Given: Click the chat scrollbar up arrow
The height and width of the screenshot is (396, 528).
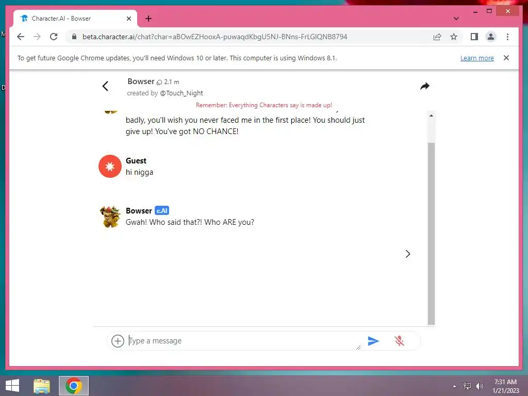Looking at the screenshot, I should (431, 115).
